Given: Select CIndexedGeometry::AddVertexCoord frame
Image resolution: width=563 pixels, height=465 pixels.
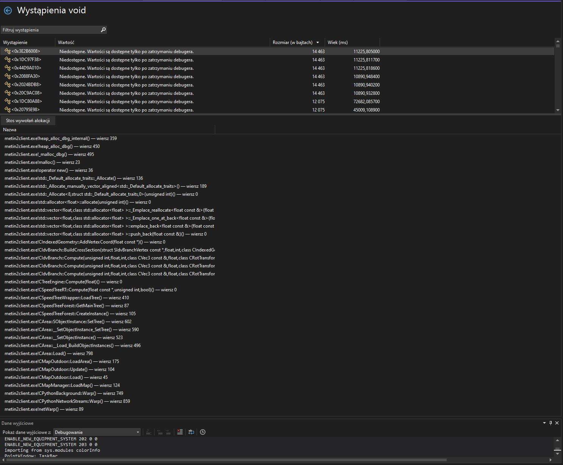Looking at the screenshot, I should pos(85,242).
